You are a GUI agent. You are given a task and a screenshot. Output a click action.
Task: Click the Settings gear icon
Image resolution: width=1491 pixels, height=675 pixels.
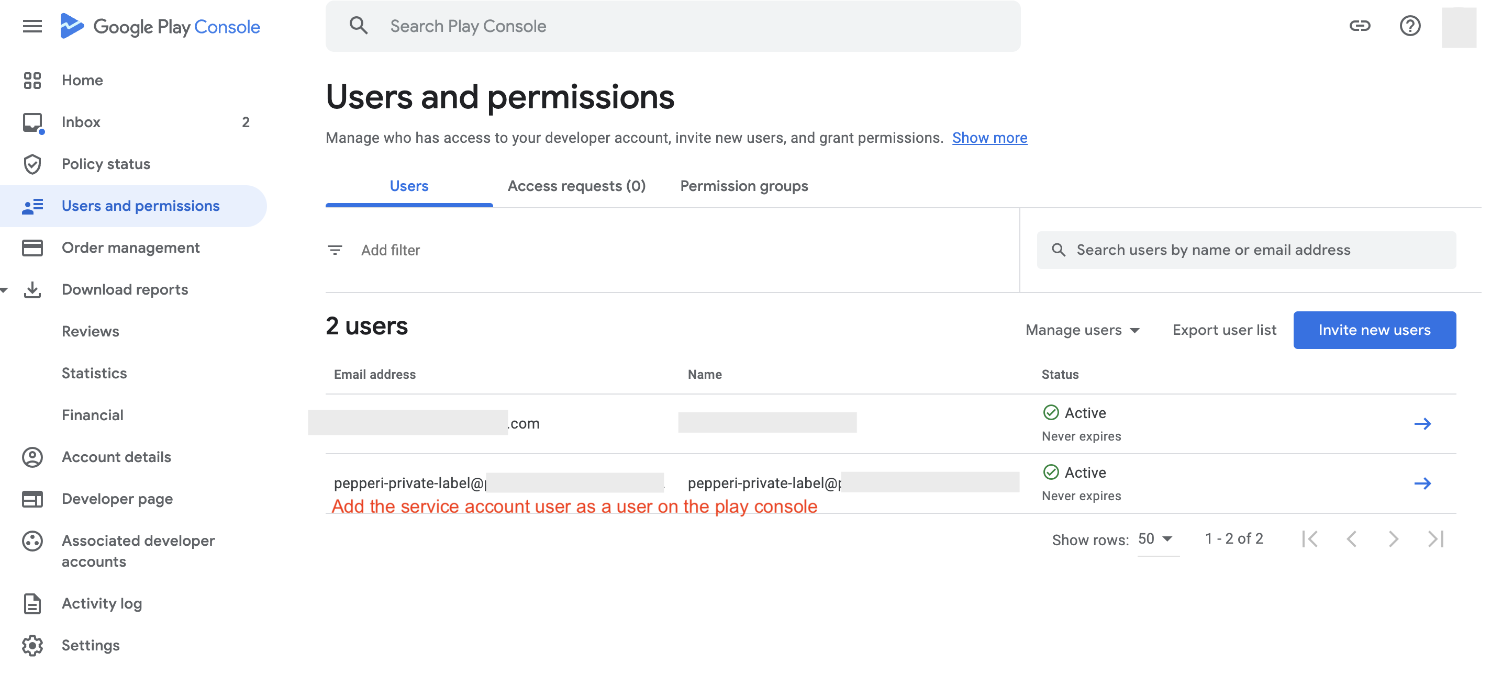tap(32, 646)
